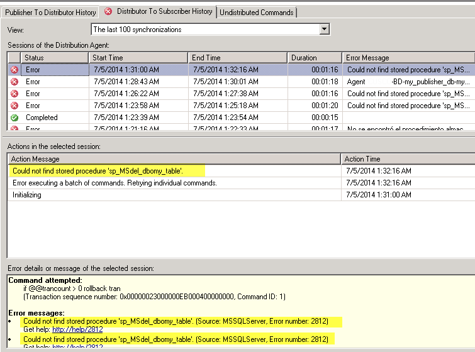Click error icon of 1:26:22 AM session
This screenshot has height=352, width=475.
coord(14,94)
